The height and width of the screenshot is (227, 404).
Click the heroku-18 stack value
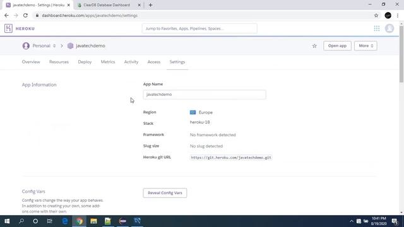pos(199,122)
